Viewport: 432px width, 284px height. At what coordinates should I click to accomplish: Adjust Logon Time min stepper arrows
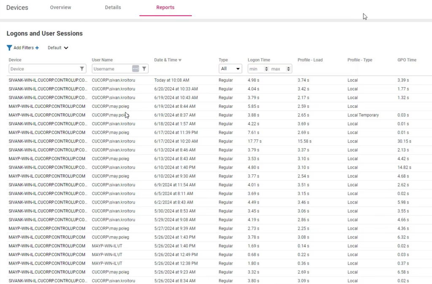266,69
